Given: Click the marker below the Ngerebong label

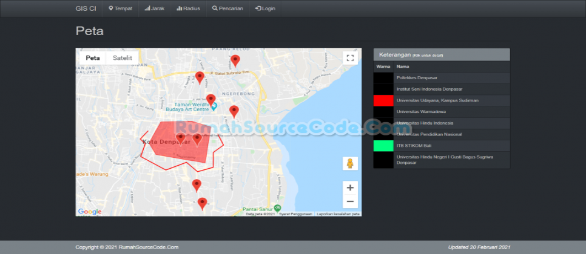Looking at the screenshot, I should [x=234, y=111].
